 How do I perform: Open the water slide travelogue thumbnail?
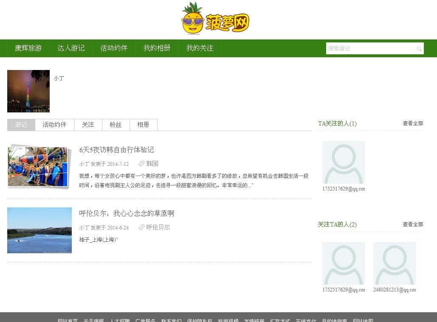pyautogui.click(x=38, y=167)
